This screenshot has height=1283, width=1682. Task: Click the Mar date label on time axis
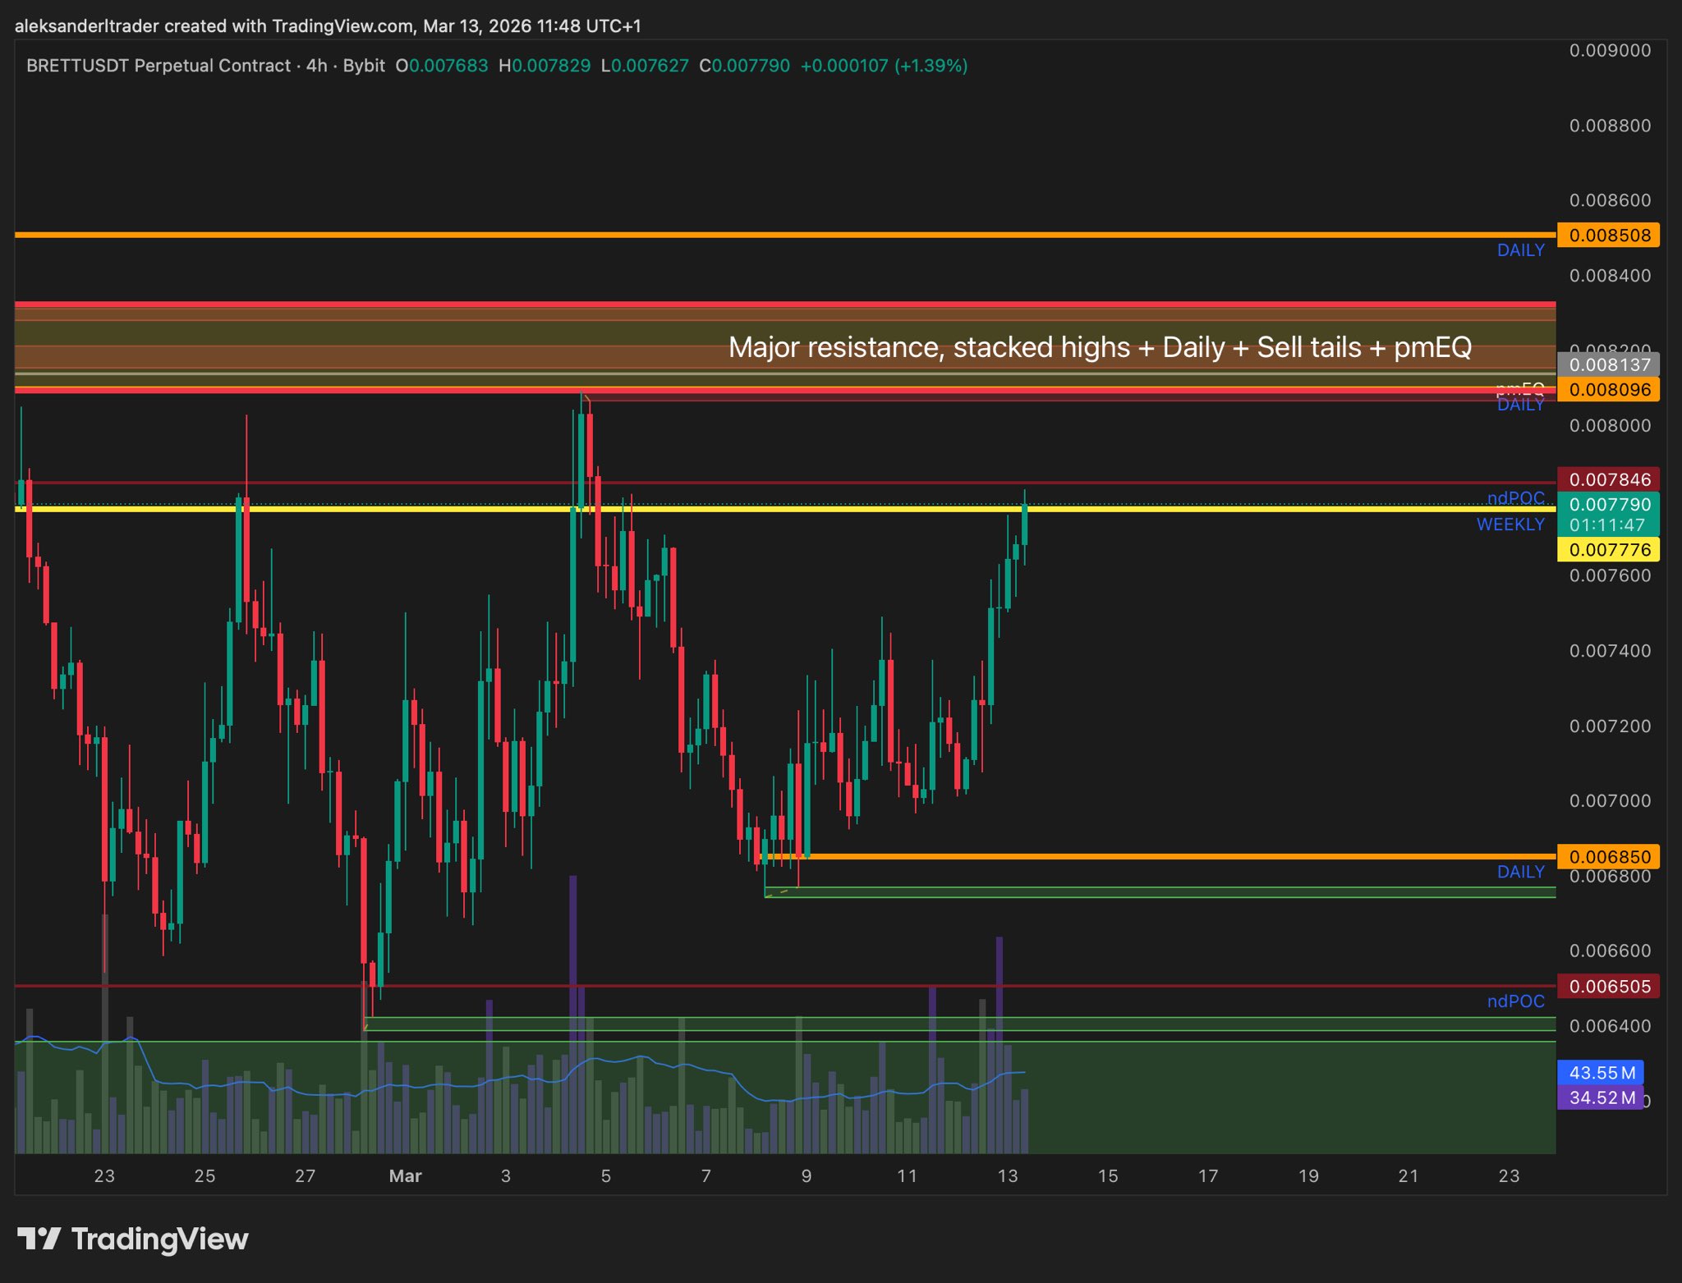405,1176
